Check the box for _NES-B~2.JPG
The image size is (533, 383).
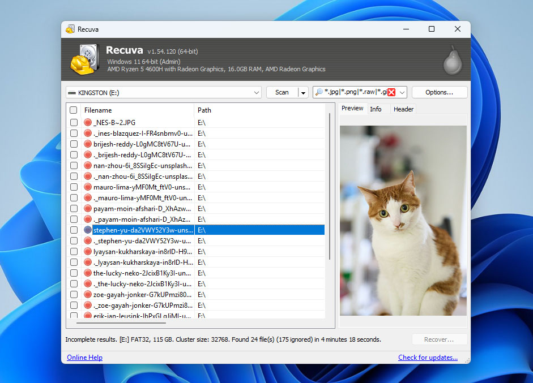coord(74,122)
